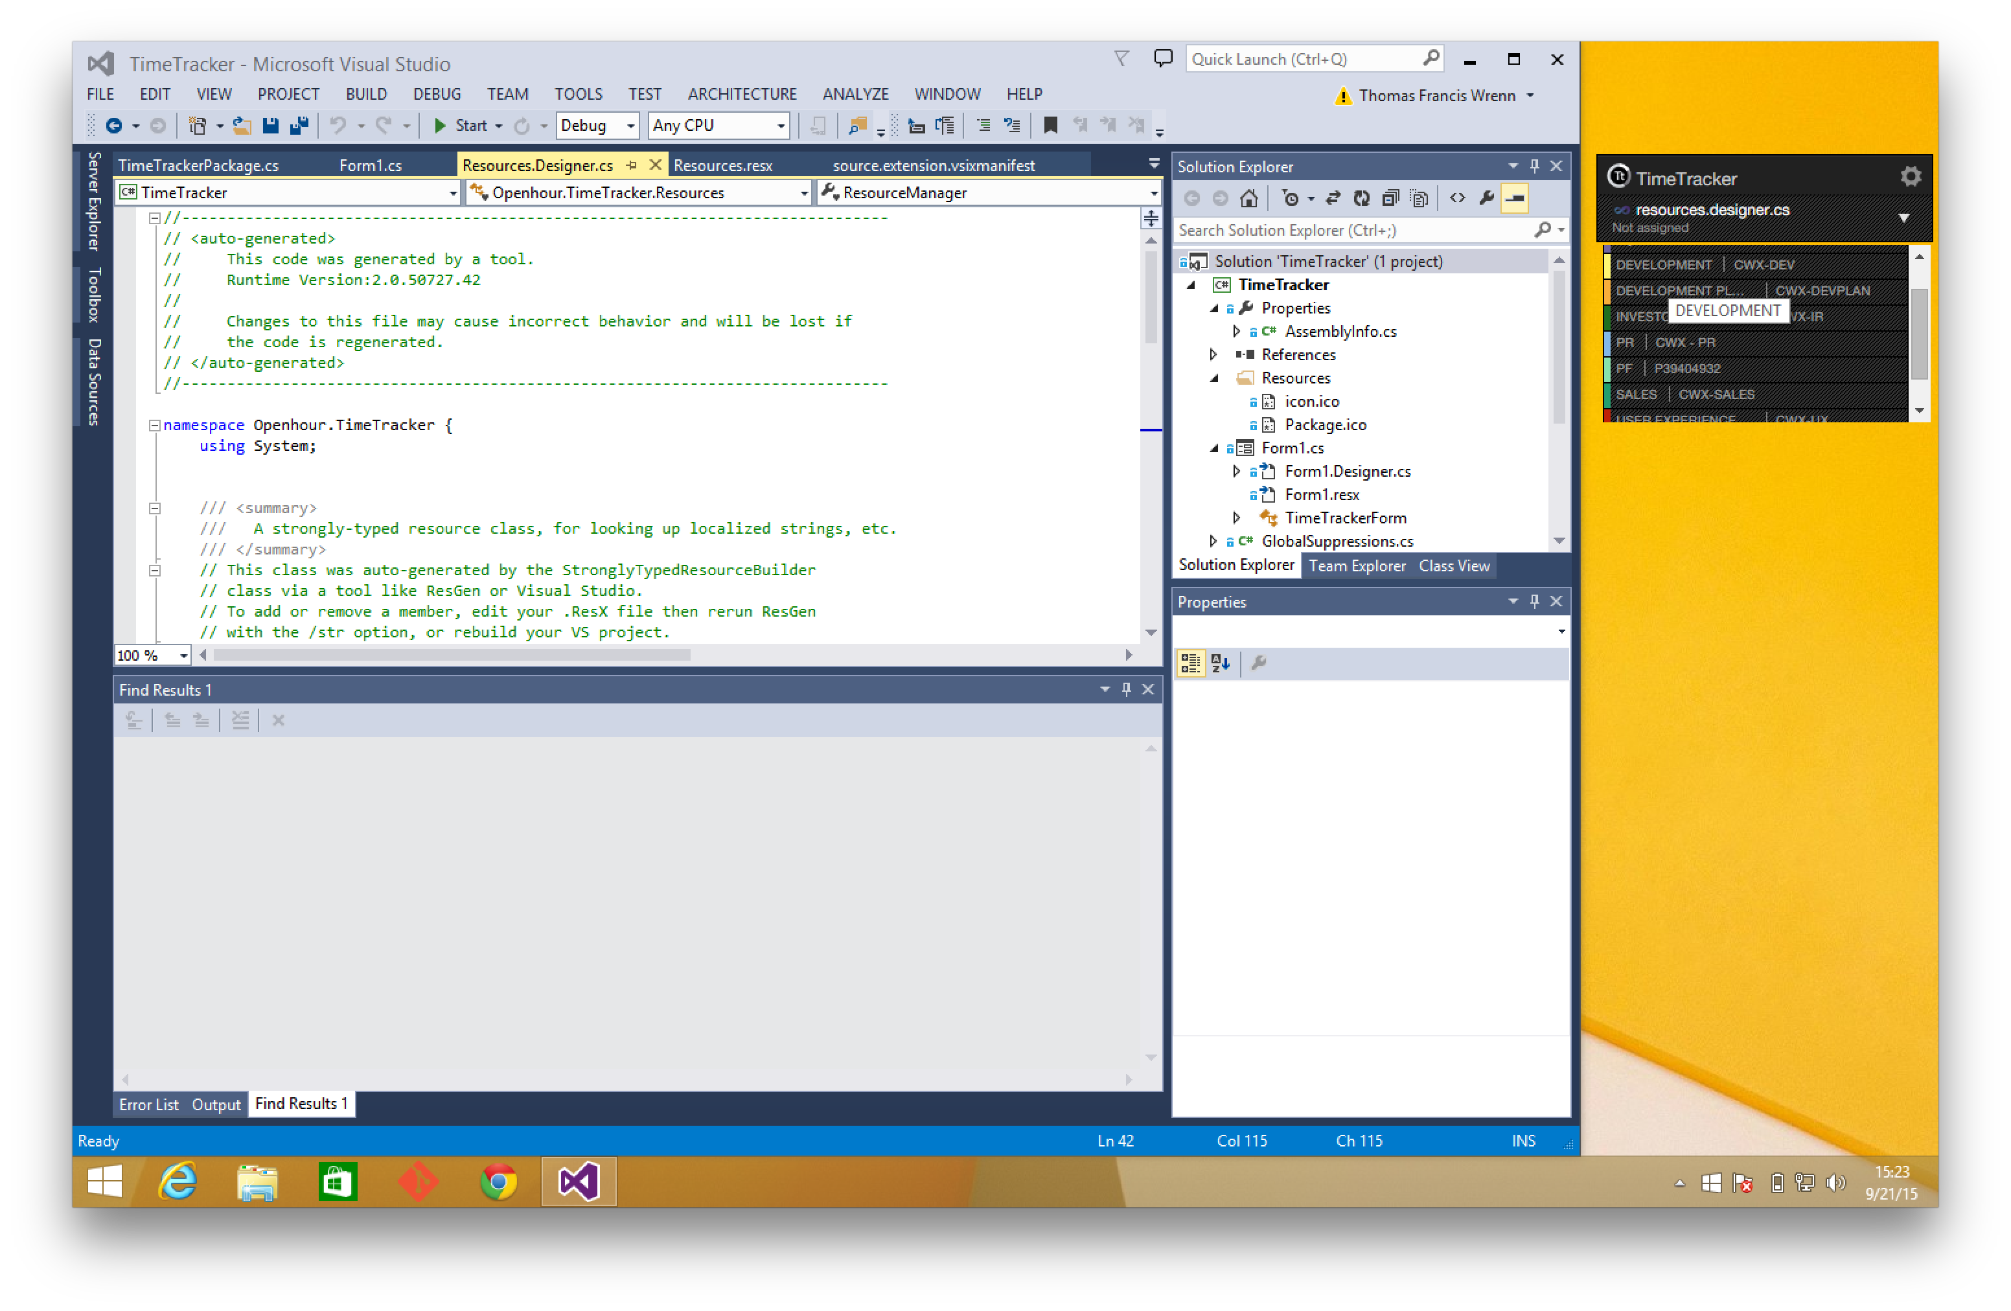Click the Navigate Backward arrow icon
Screen dimensions: 2011x1311
114,125
